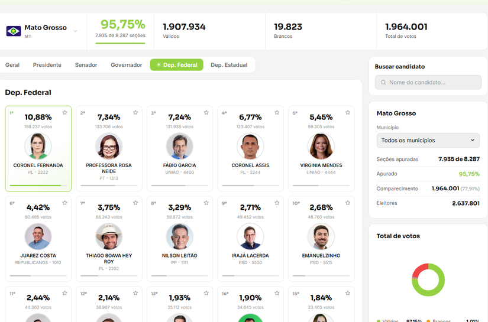Viewport: 488px width, 322px height.
Task: Click the CORONEL FERNANDA name
Action: (38, 165)
